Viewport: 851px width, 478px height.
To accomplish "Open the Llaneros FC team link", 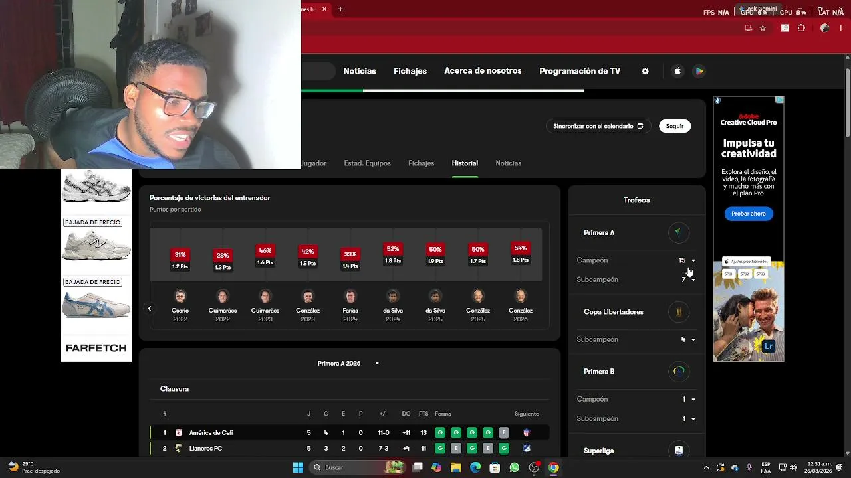I will click(205, 449).
